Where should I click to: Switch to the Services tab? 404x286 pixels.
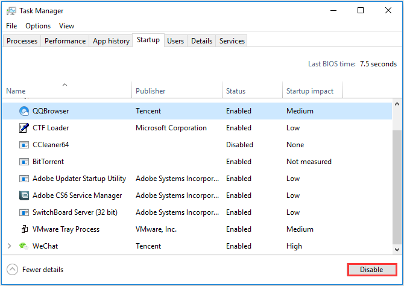(x=232, y=41)
